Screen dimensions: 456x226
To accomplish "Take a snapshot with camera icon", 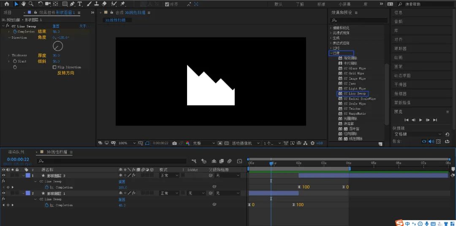I will pyautogui.click(x=174, y=143).
